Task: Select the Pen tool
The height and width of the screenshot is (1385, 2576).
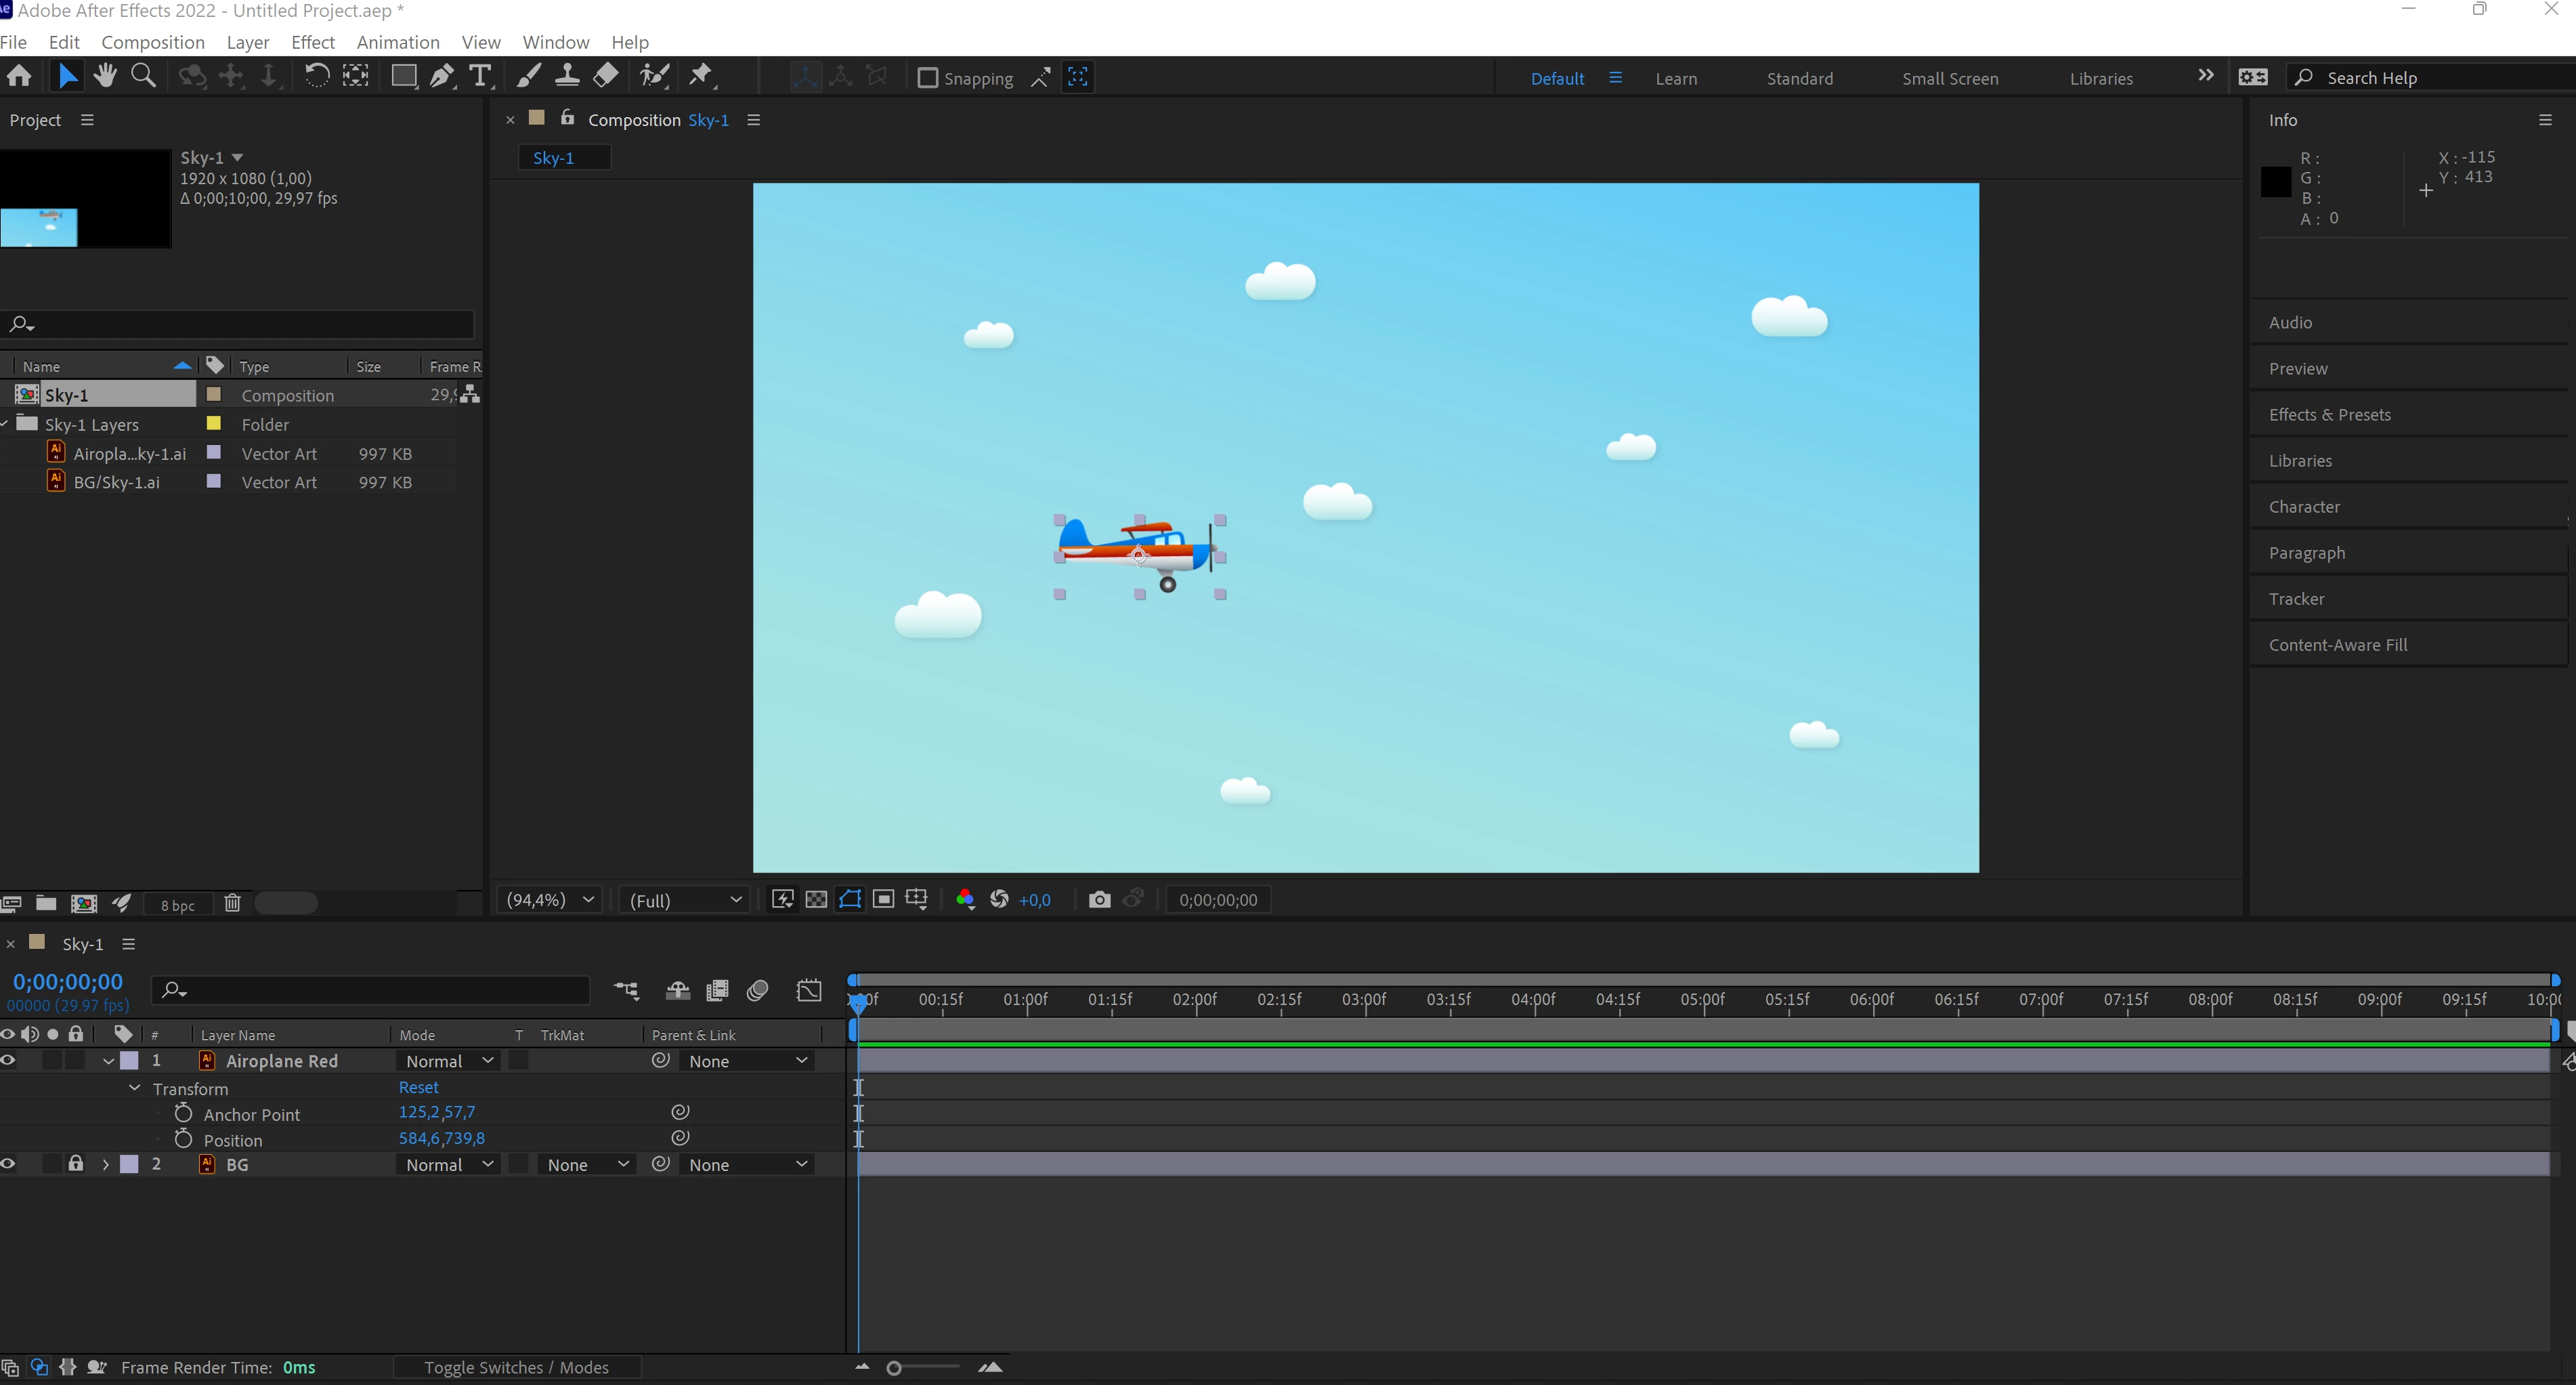Action: (x=441, y=76)
